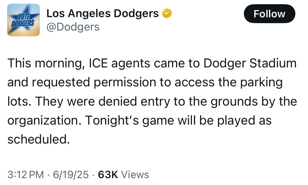Click the phrase This morning in tweet
This screenshot has width=308, height=185.
pos(46,64)
